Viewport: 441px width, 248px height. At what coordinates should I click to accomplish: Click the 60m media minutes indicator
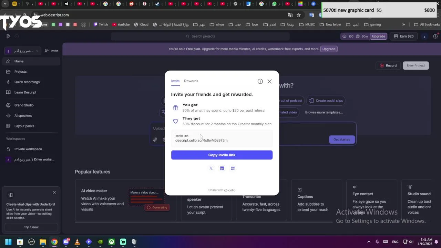coord(362,36)
